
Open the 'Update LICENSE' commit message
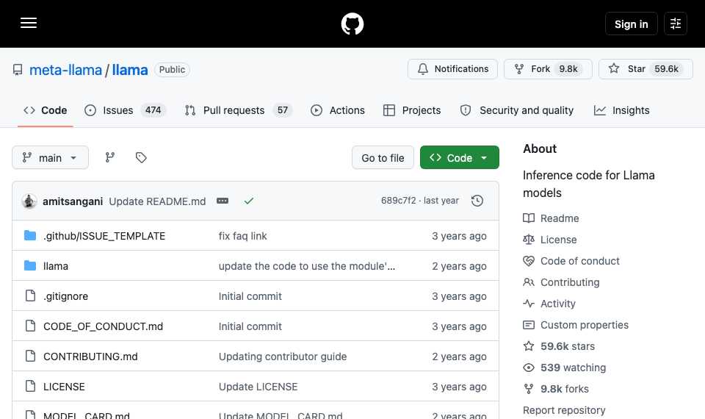click(258, 387)
